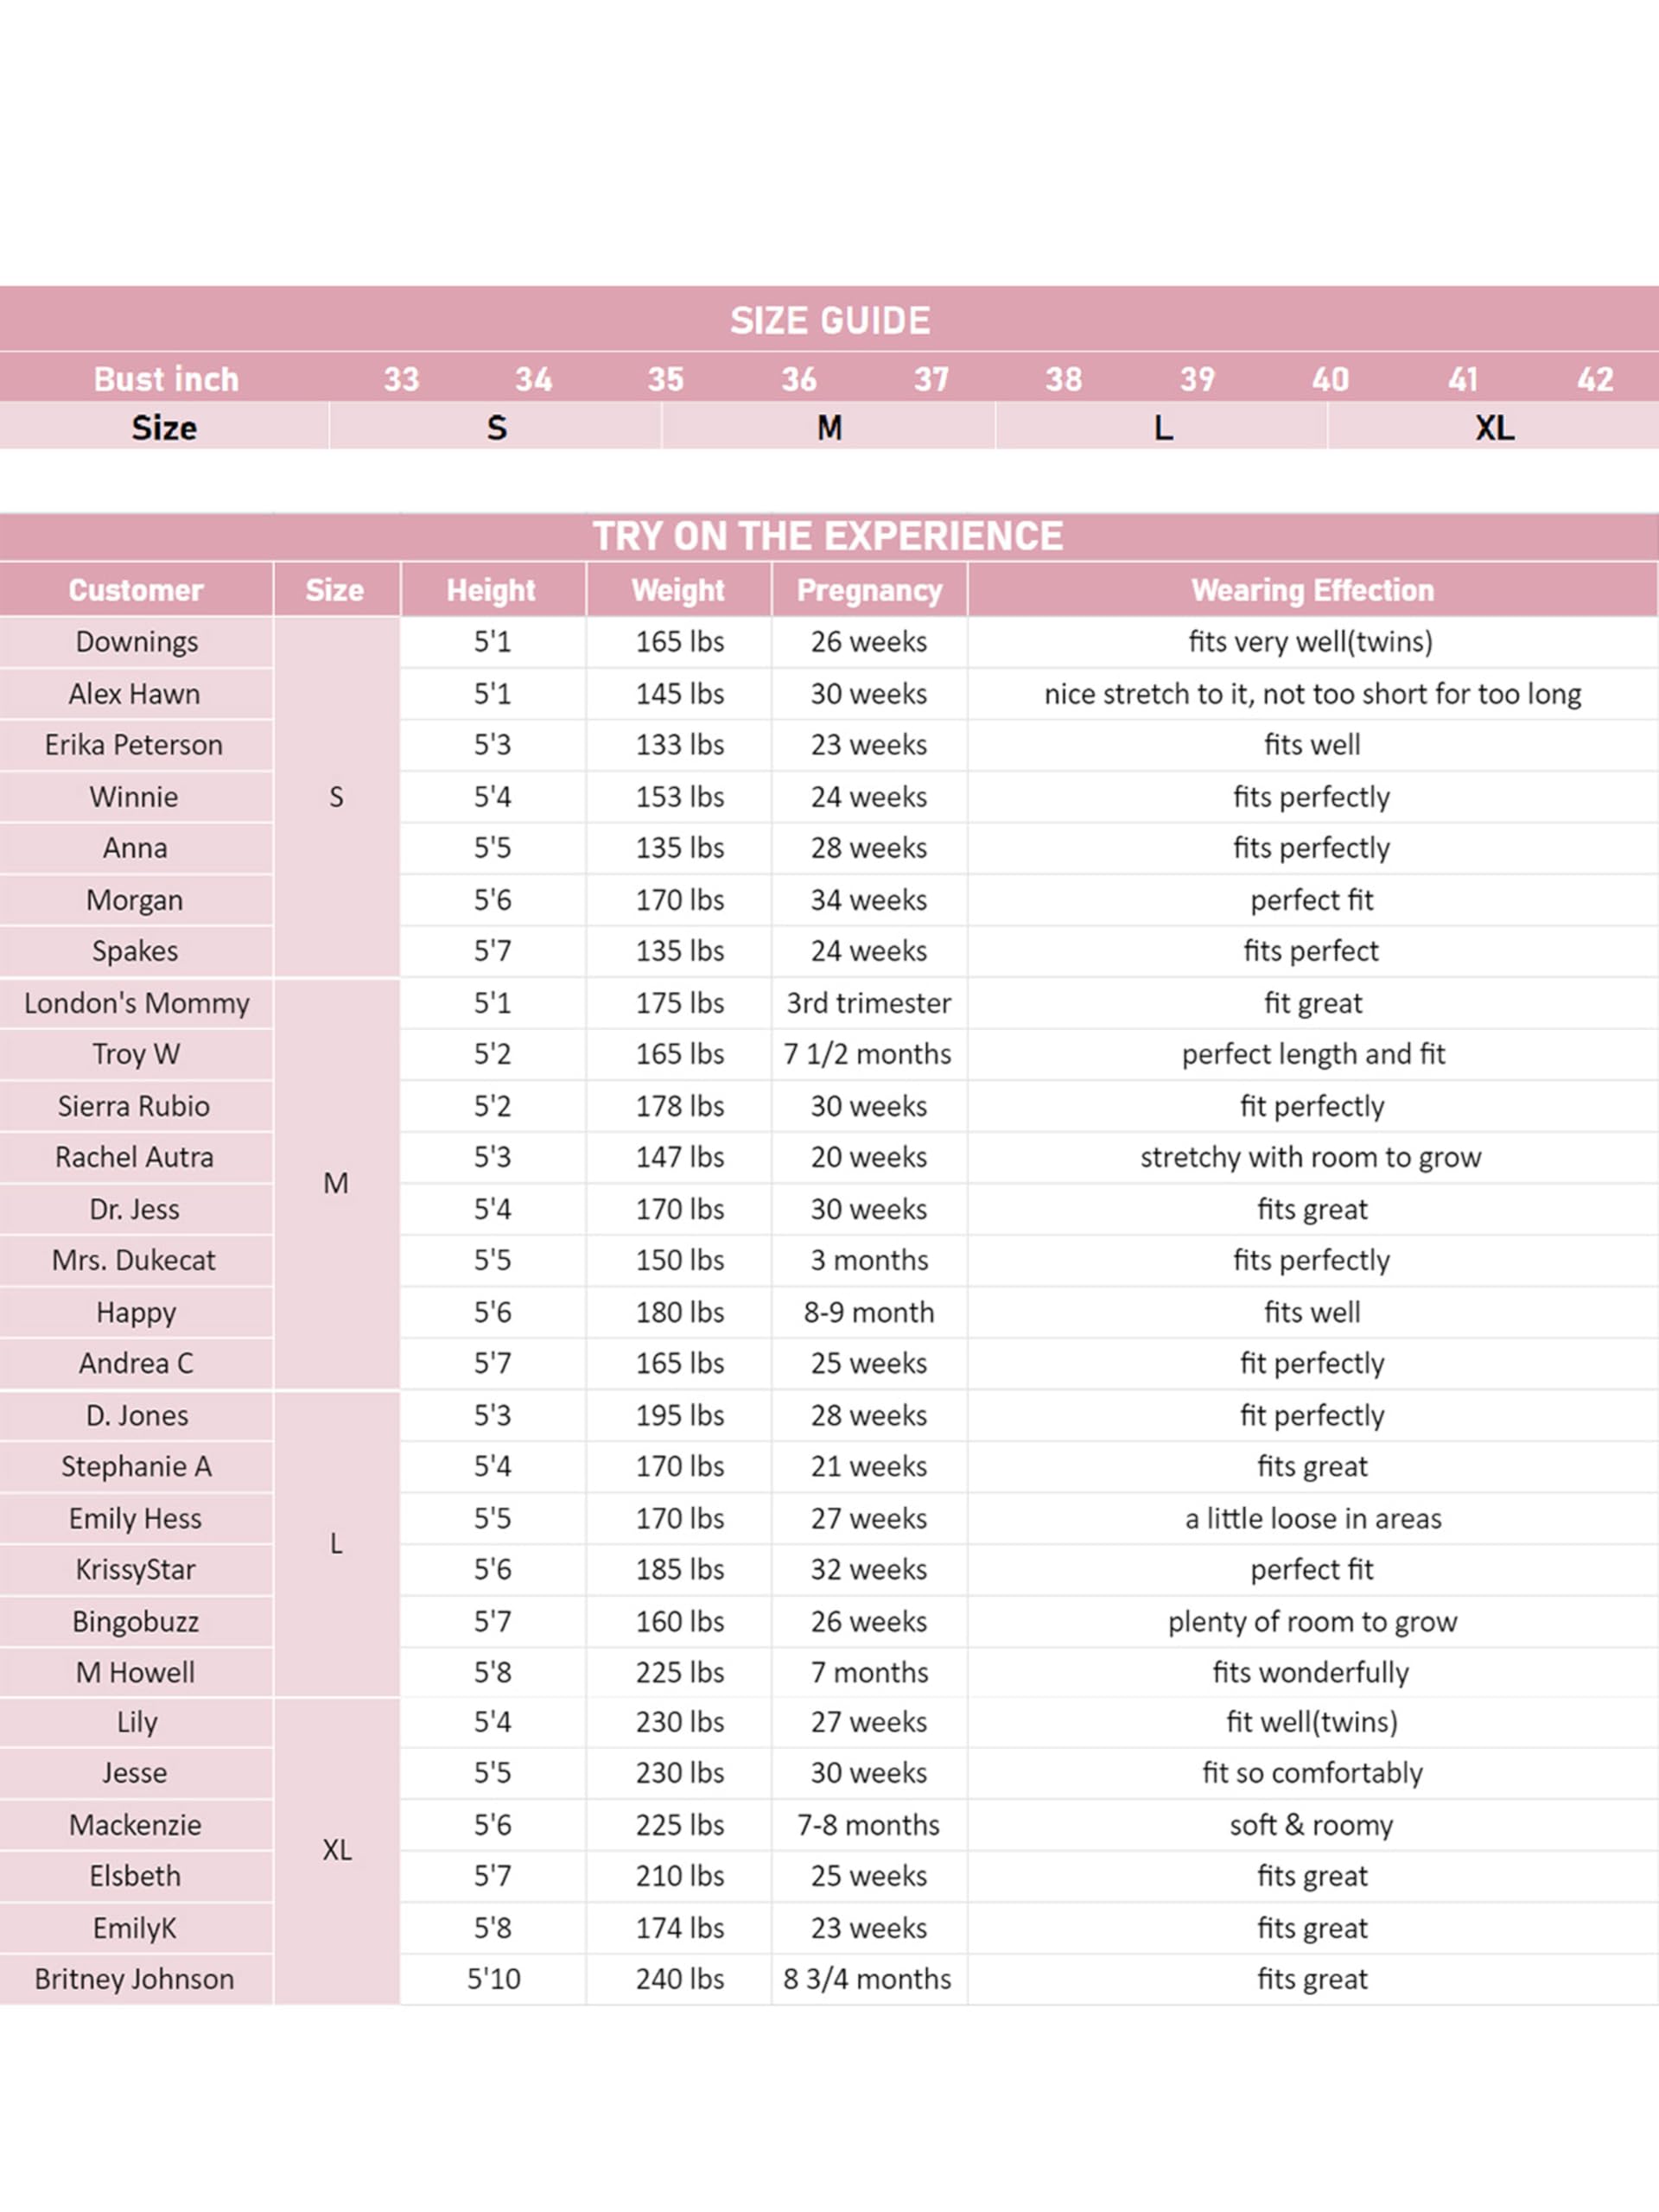Click Sierra Rubio's weight 178 lbs
Image resolution: width=1659 pixels, height=2212 pixels.
click(x=679, y=1106)
